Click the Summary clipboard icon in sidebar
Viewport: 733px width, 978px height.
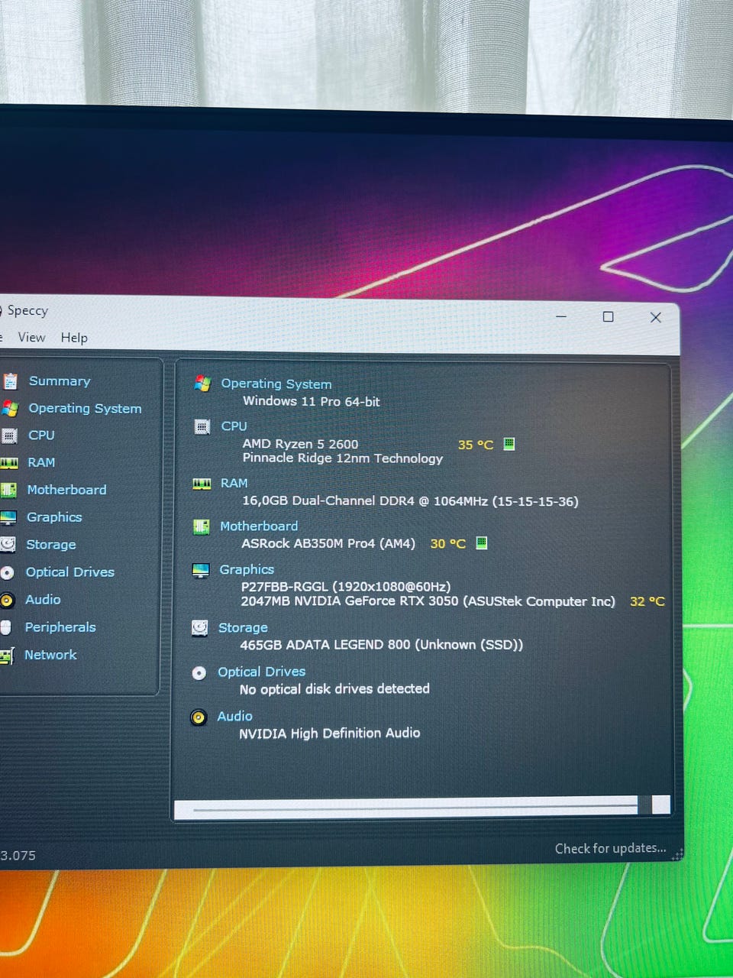[9, 381]
